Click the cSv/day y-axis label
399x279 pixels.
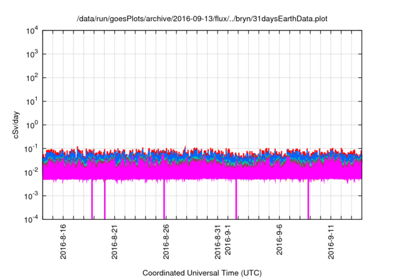[x=16, y=125]
